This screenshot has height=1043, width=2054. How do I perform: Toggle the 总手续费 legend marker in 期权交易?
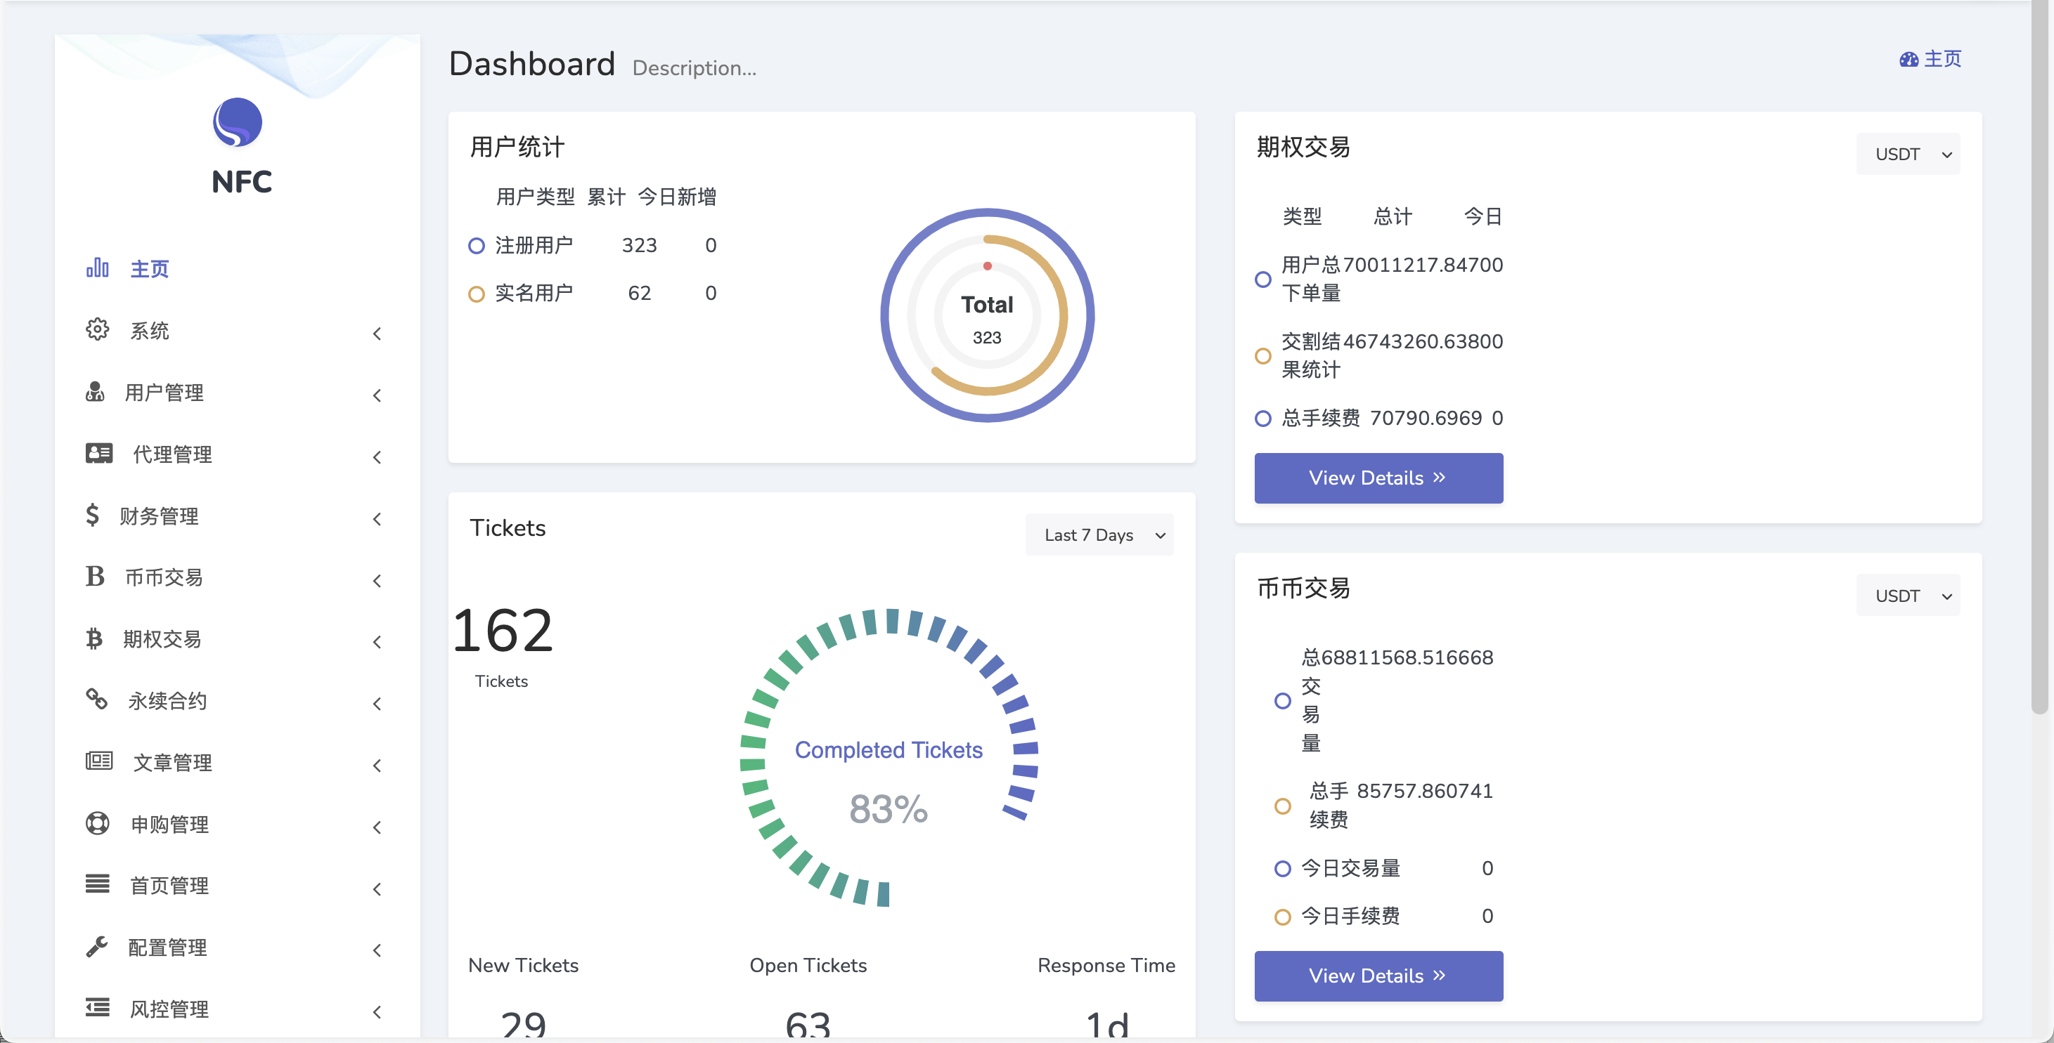coord(1262,419)
